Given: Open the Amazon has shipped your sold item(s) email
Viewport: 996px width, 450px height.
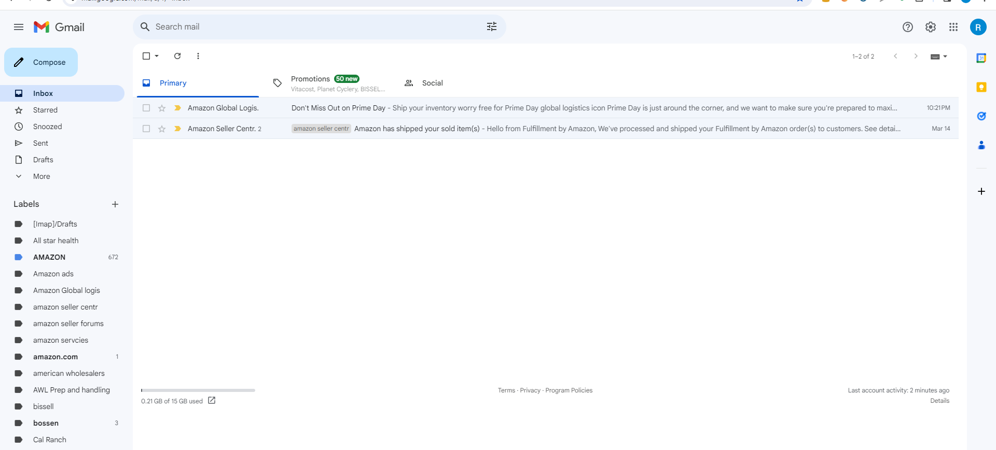Looking at the screenshot, I should click(546, 129).
